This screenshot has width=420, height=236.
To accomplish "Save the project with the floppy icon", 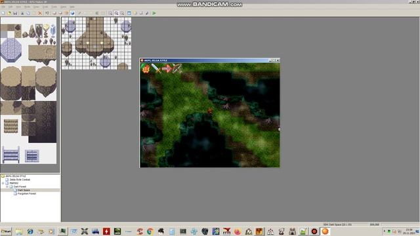I will point(15,13).
